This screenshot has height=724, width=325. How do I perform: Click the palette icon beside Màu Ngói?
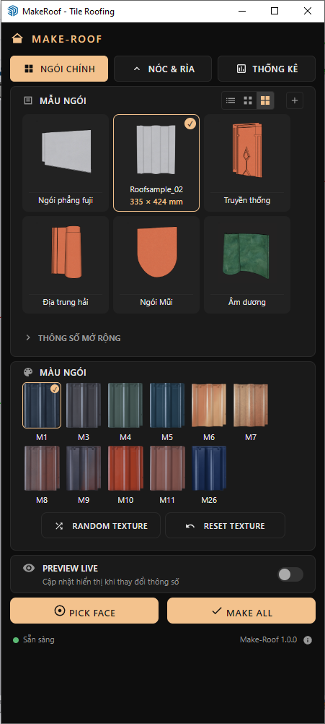click(28, 372)
